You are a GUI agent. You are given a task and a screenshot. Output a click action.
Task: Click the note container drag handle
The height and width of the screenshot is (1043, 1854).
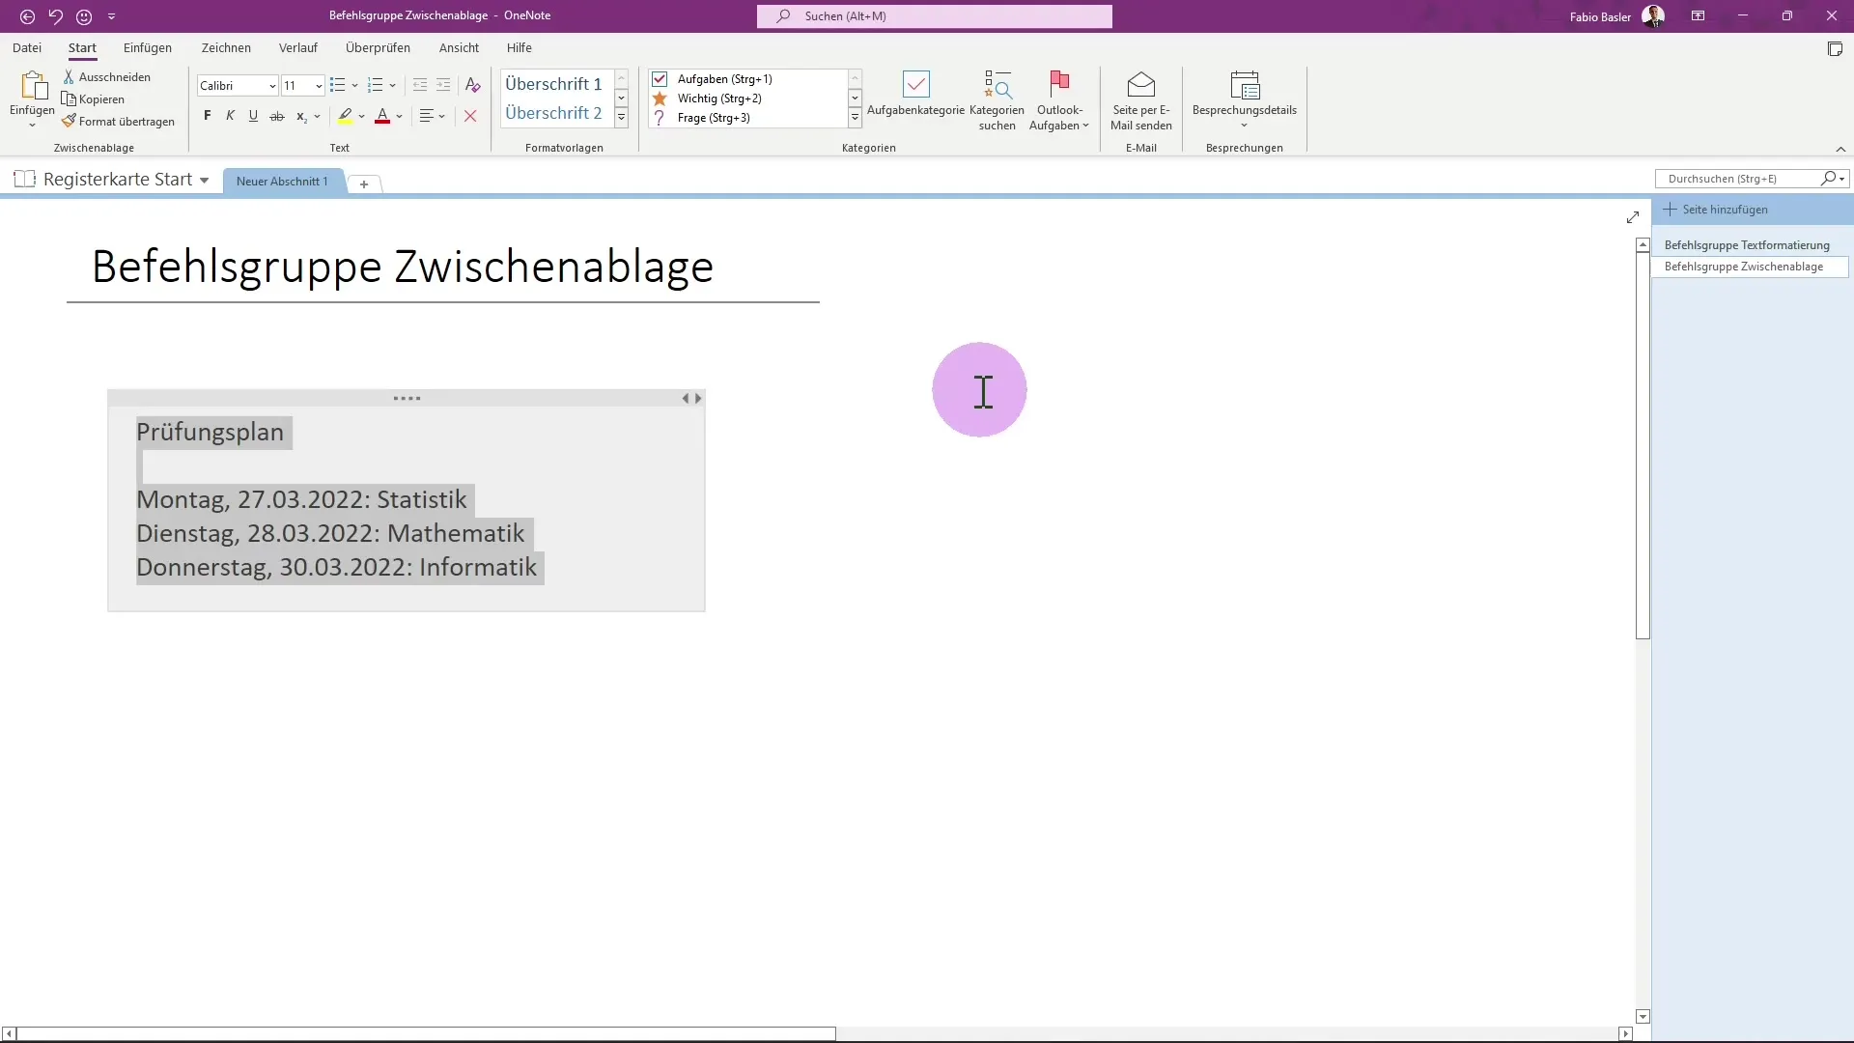coord(407,398)
